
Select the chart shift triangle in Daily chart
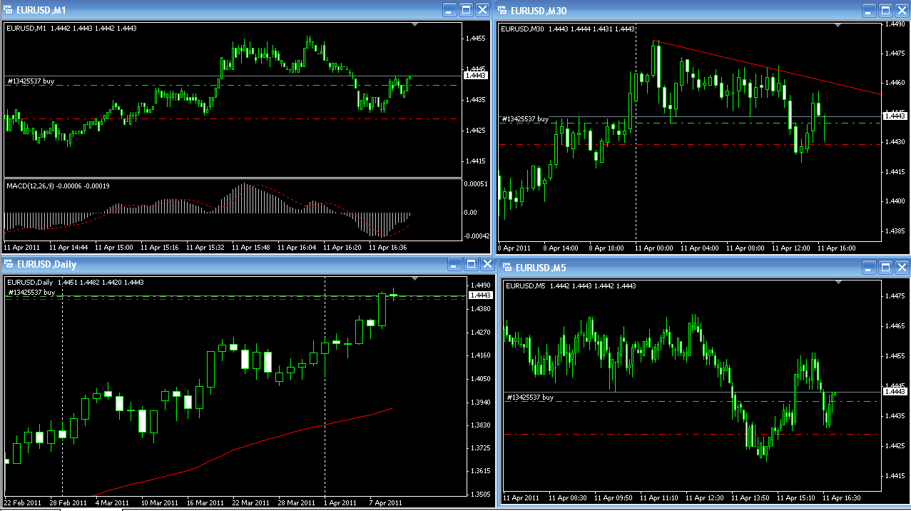tap(416, 279)
